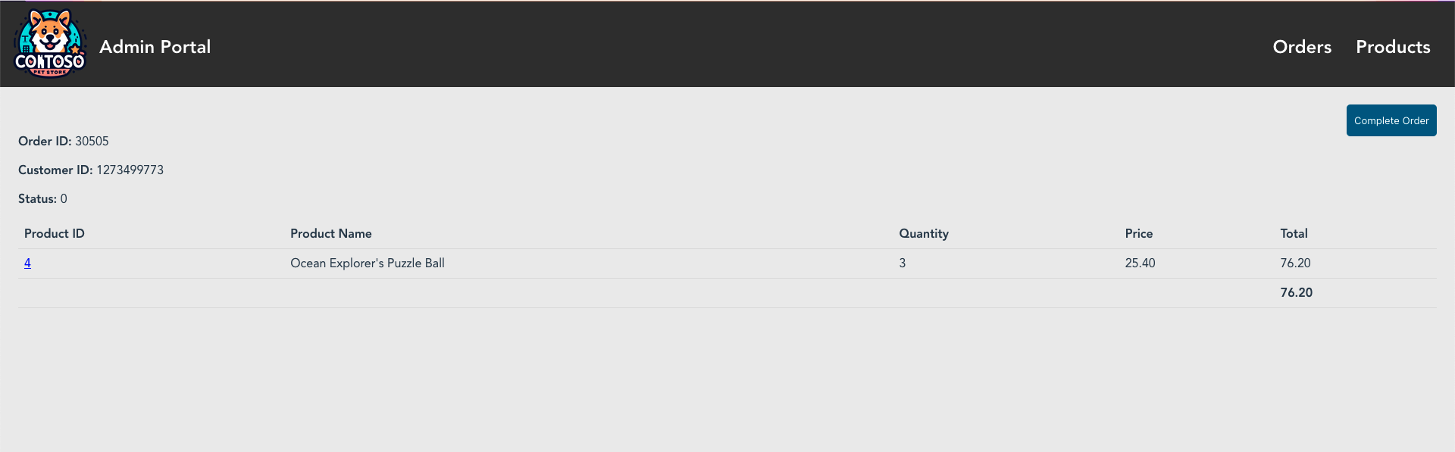Click the line total 76.20 cell
Image resolution: width=1455 pixels, height=452 pixels.
1295,263
